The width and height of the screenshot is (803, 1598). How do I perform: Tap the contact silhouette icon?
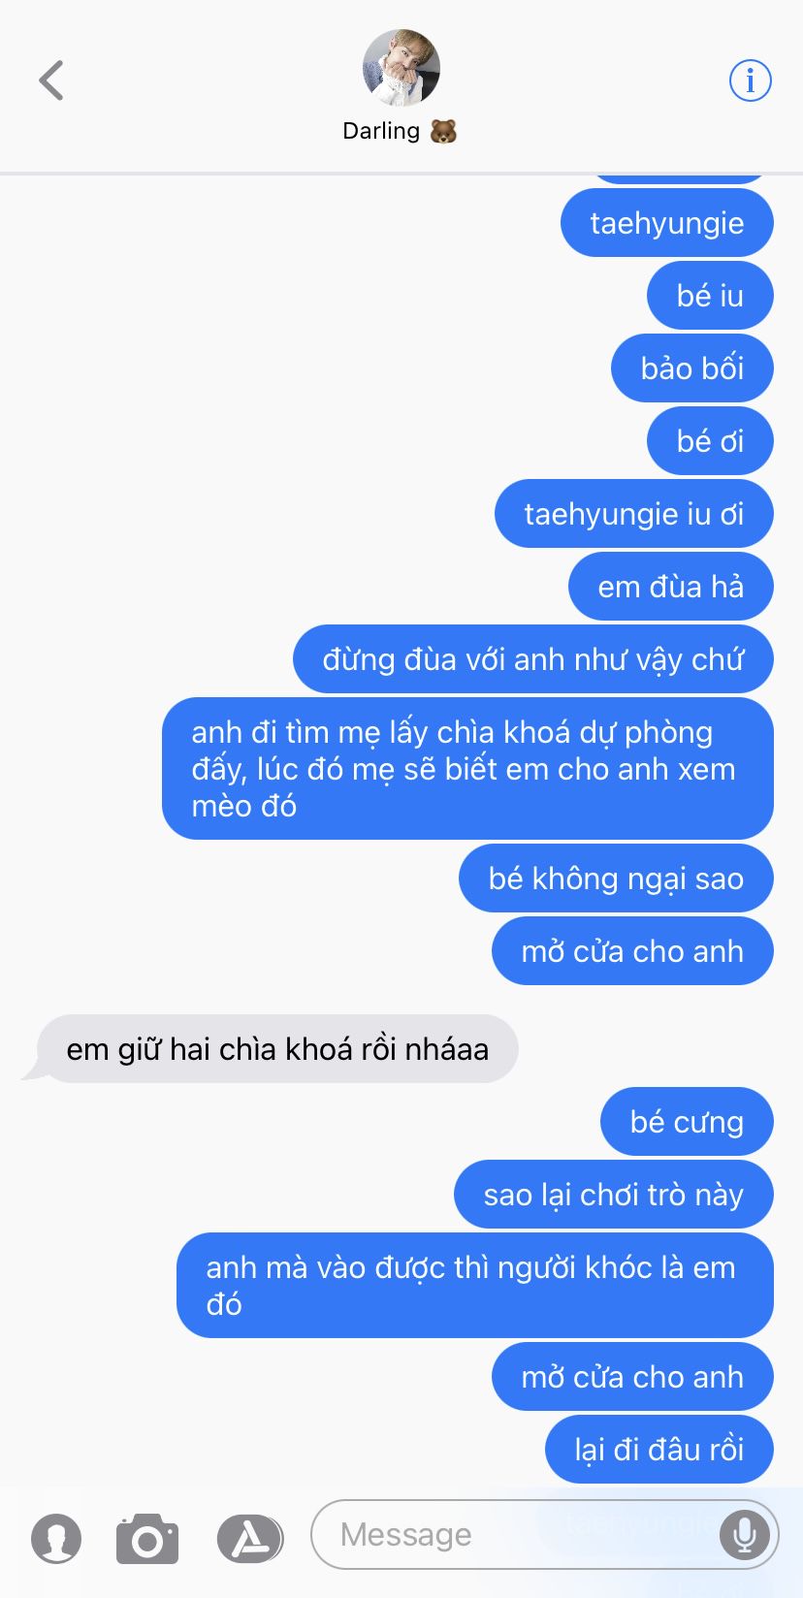click(x=56, y=1538)
